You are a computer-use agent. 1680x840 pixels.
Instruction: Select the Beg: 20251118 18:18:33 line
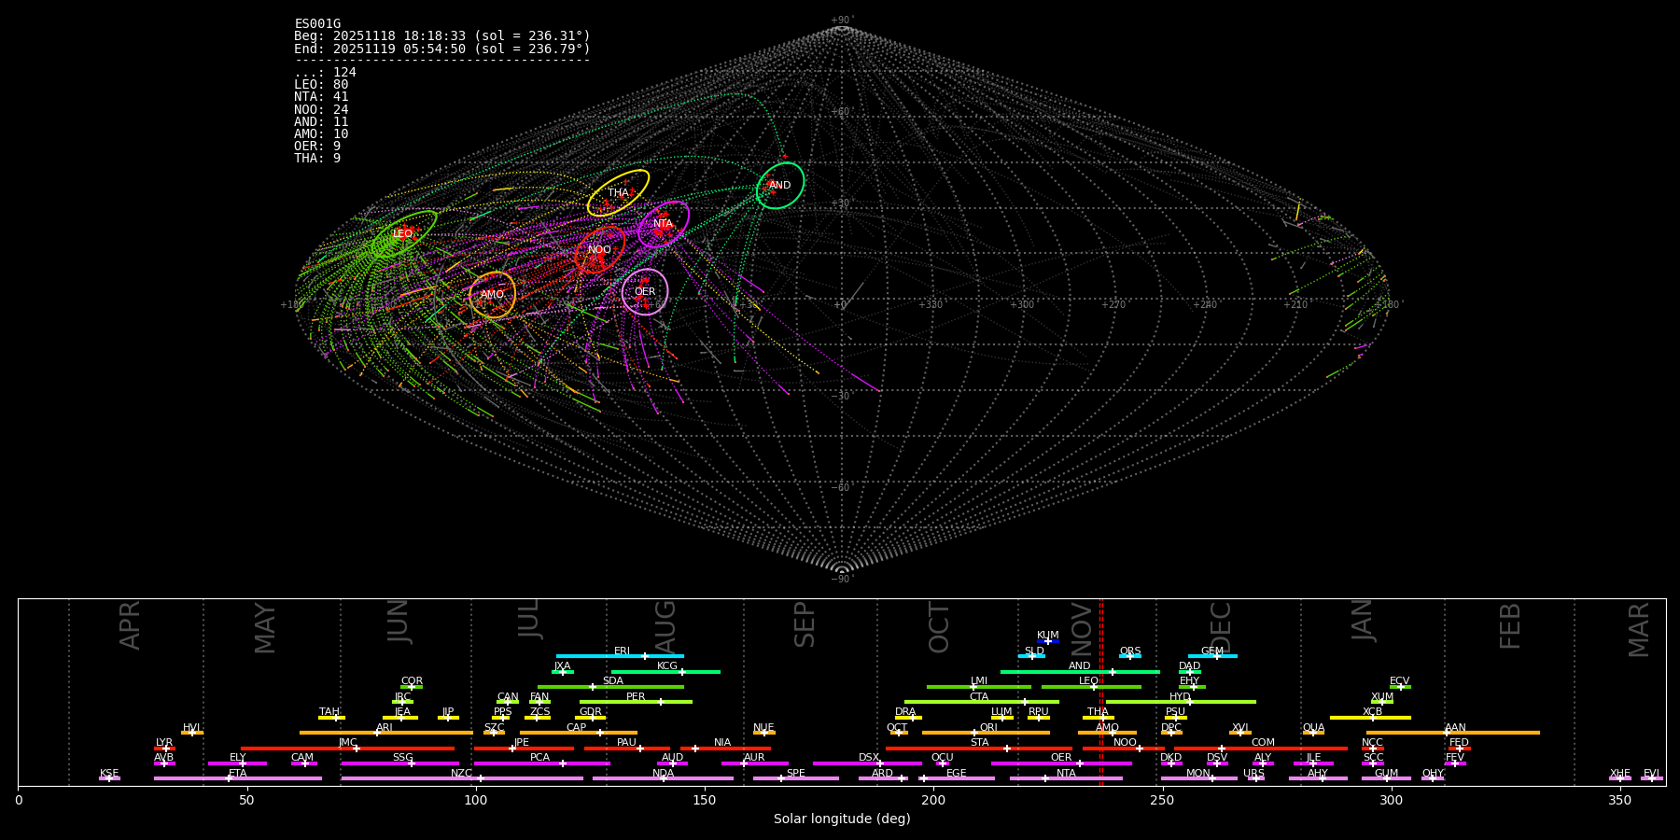click(x=442, y=36)
